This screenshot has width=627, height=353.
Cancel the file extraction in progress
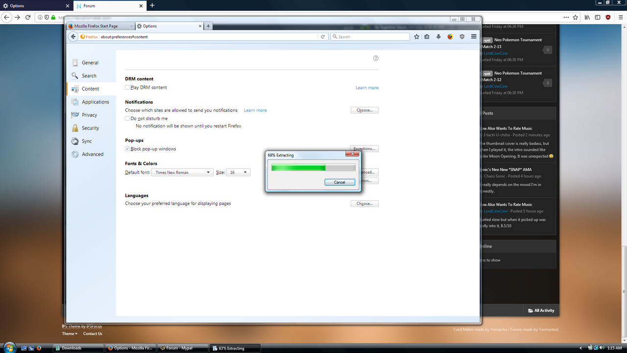(x=339, y=182)
